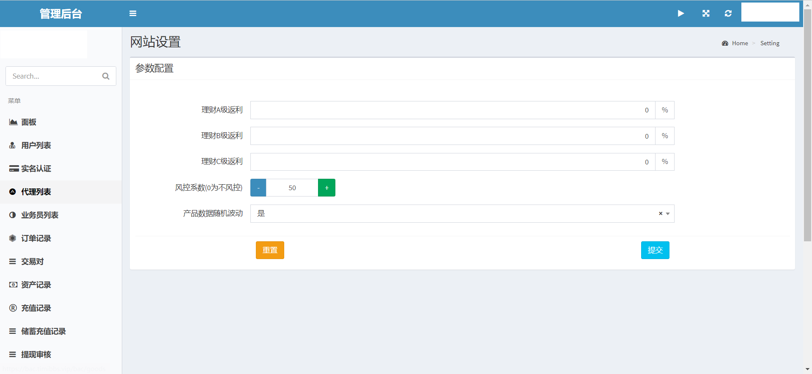
Task: Click the 重置 reset button
Action: click(270, 250)
